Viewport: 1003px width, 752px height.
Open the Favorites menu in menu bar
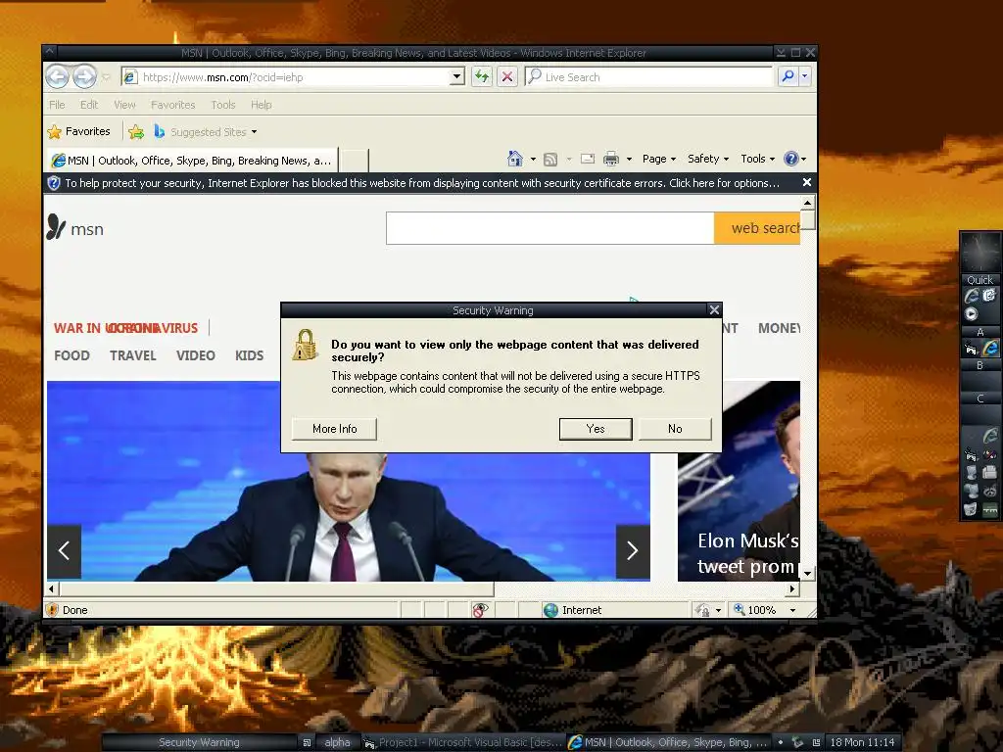point(172,105)
